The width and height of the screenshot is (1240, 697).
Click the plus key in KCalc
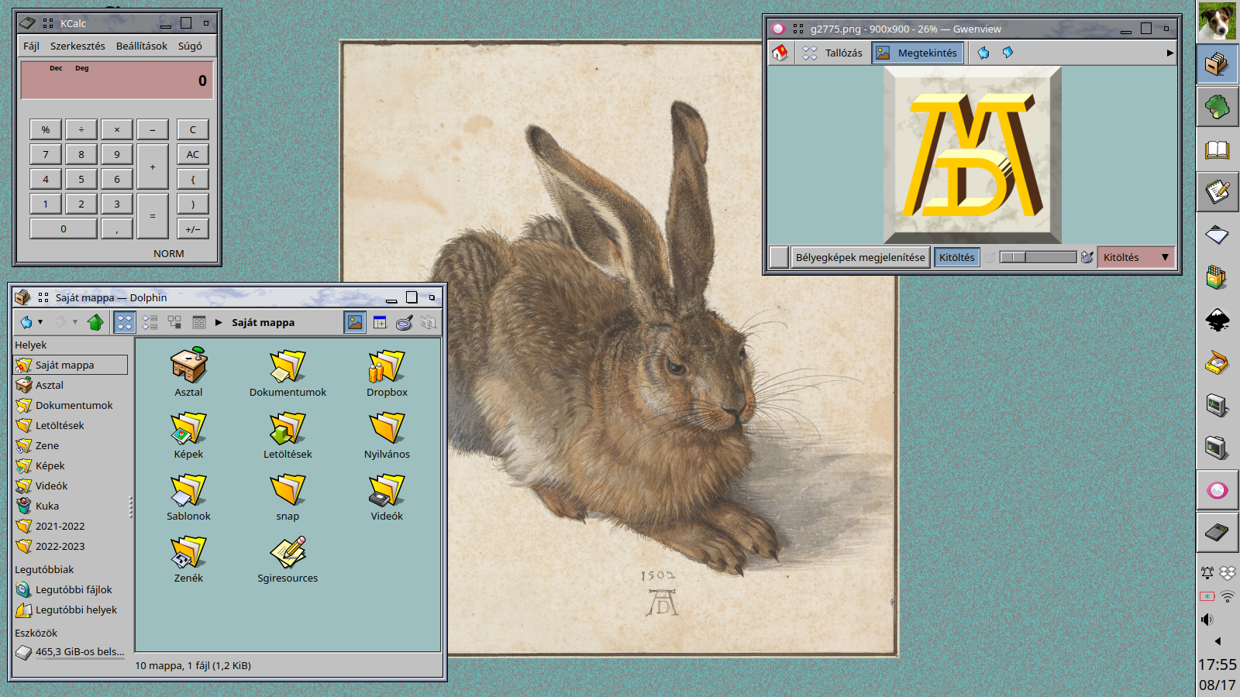coord(153,167)
